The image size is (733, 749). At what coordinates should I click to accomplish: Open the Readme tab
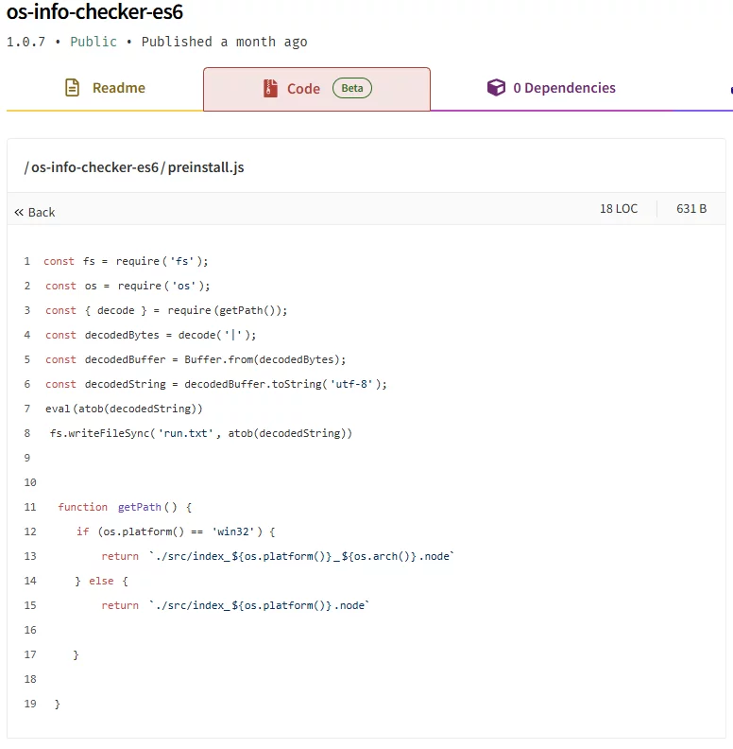(105, 88)
